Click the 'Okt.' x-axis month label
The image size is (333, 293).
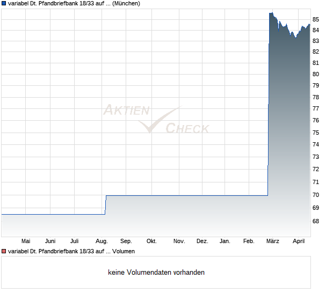click(x=151, y=241)
